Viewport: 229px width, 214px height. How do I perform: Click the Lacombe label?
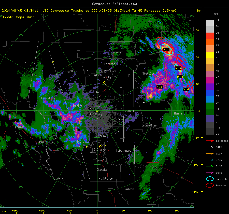pos(110,64)
